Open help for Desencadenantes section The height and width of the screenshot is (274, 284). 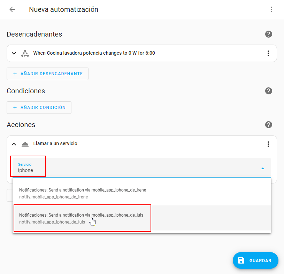coord(268,34)
